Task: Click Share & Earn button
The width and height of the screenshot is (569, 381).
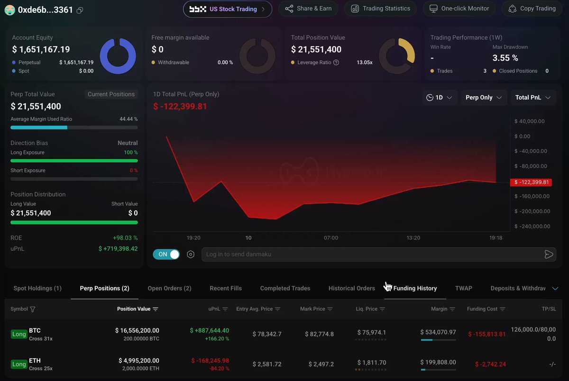Action: (308, 9)
